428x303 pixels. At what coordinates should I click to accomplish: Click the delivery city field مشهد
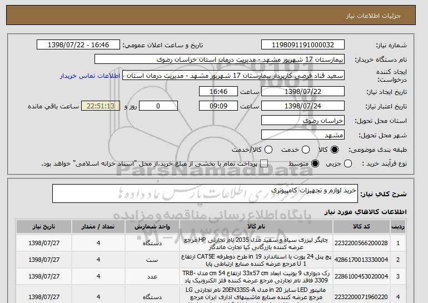303,135
